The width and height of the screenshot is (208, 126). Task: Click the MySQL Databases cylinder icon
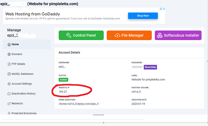pyautogui.click(x=9, y=74)
